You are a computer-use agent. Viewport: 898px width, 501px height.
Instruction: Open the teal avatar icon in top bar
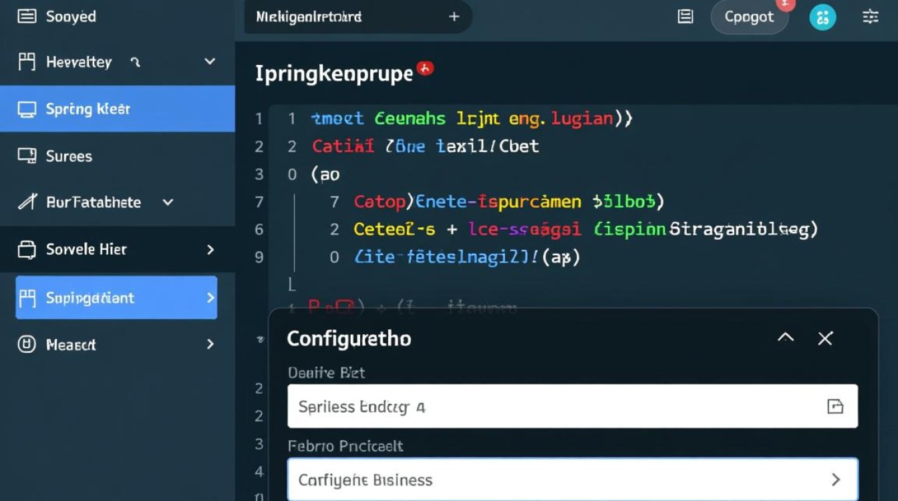coord(822,17)
